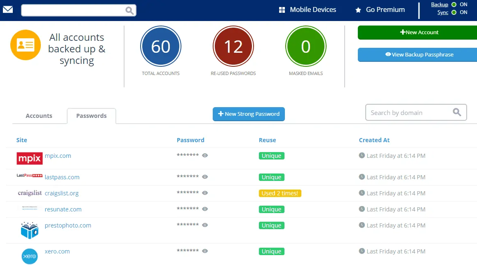Click the Mobile Devices grid icon
Image resolution: width=477 pixels, height=265 pixels.
[x=282, y=10]
